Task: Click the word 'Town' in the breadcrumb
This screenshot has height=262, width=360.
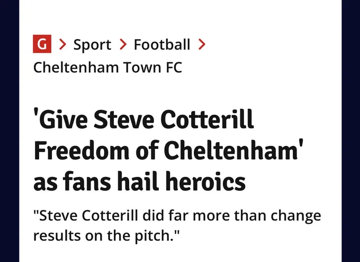Action: pos(142,67)
